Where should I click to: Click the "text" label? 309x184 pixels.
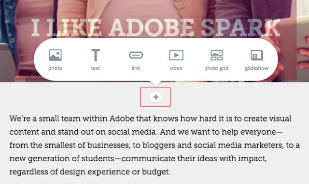pos(96,68)
